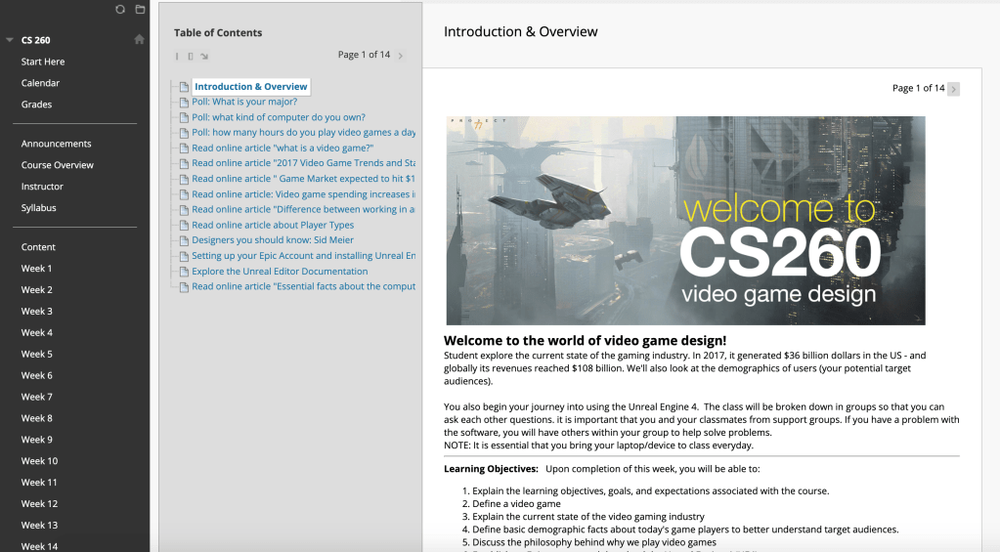Click the Welcome to CS260 banner image
1000x552 pixels.
click(x=685, y=221)
